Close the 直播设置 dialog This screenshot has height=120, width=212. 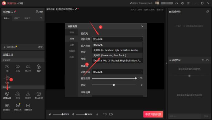[x=142, y=26]
